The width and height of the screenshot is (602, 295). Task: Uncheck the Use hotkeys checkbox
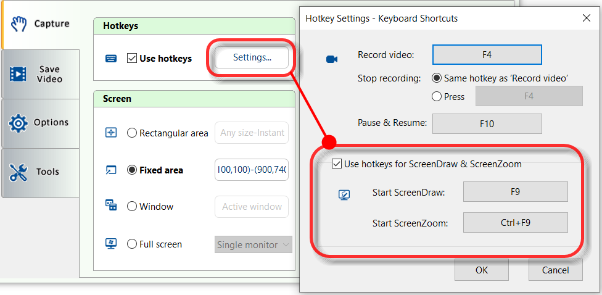pyautogui.click(x=131, y=59)
